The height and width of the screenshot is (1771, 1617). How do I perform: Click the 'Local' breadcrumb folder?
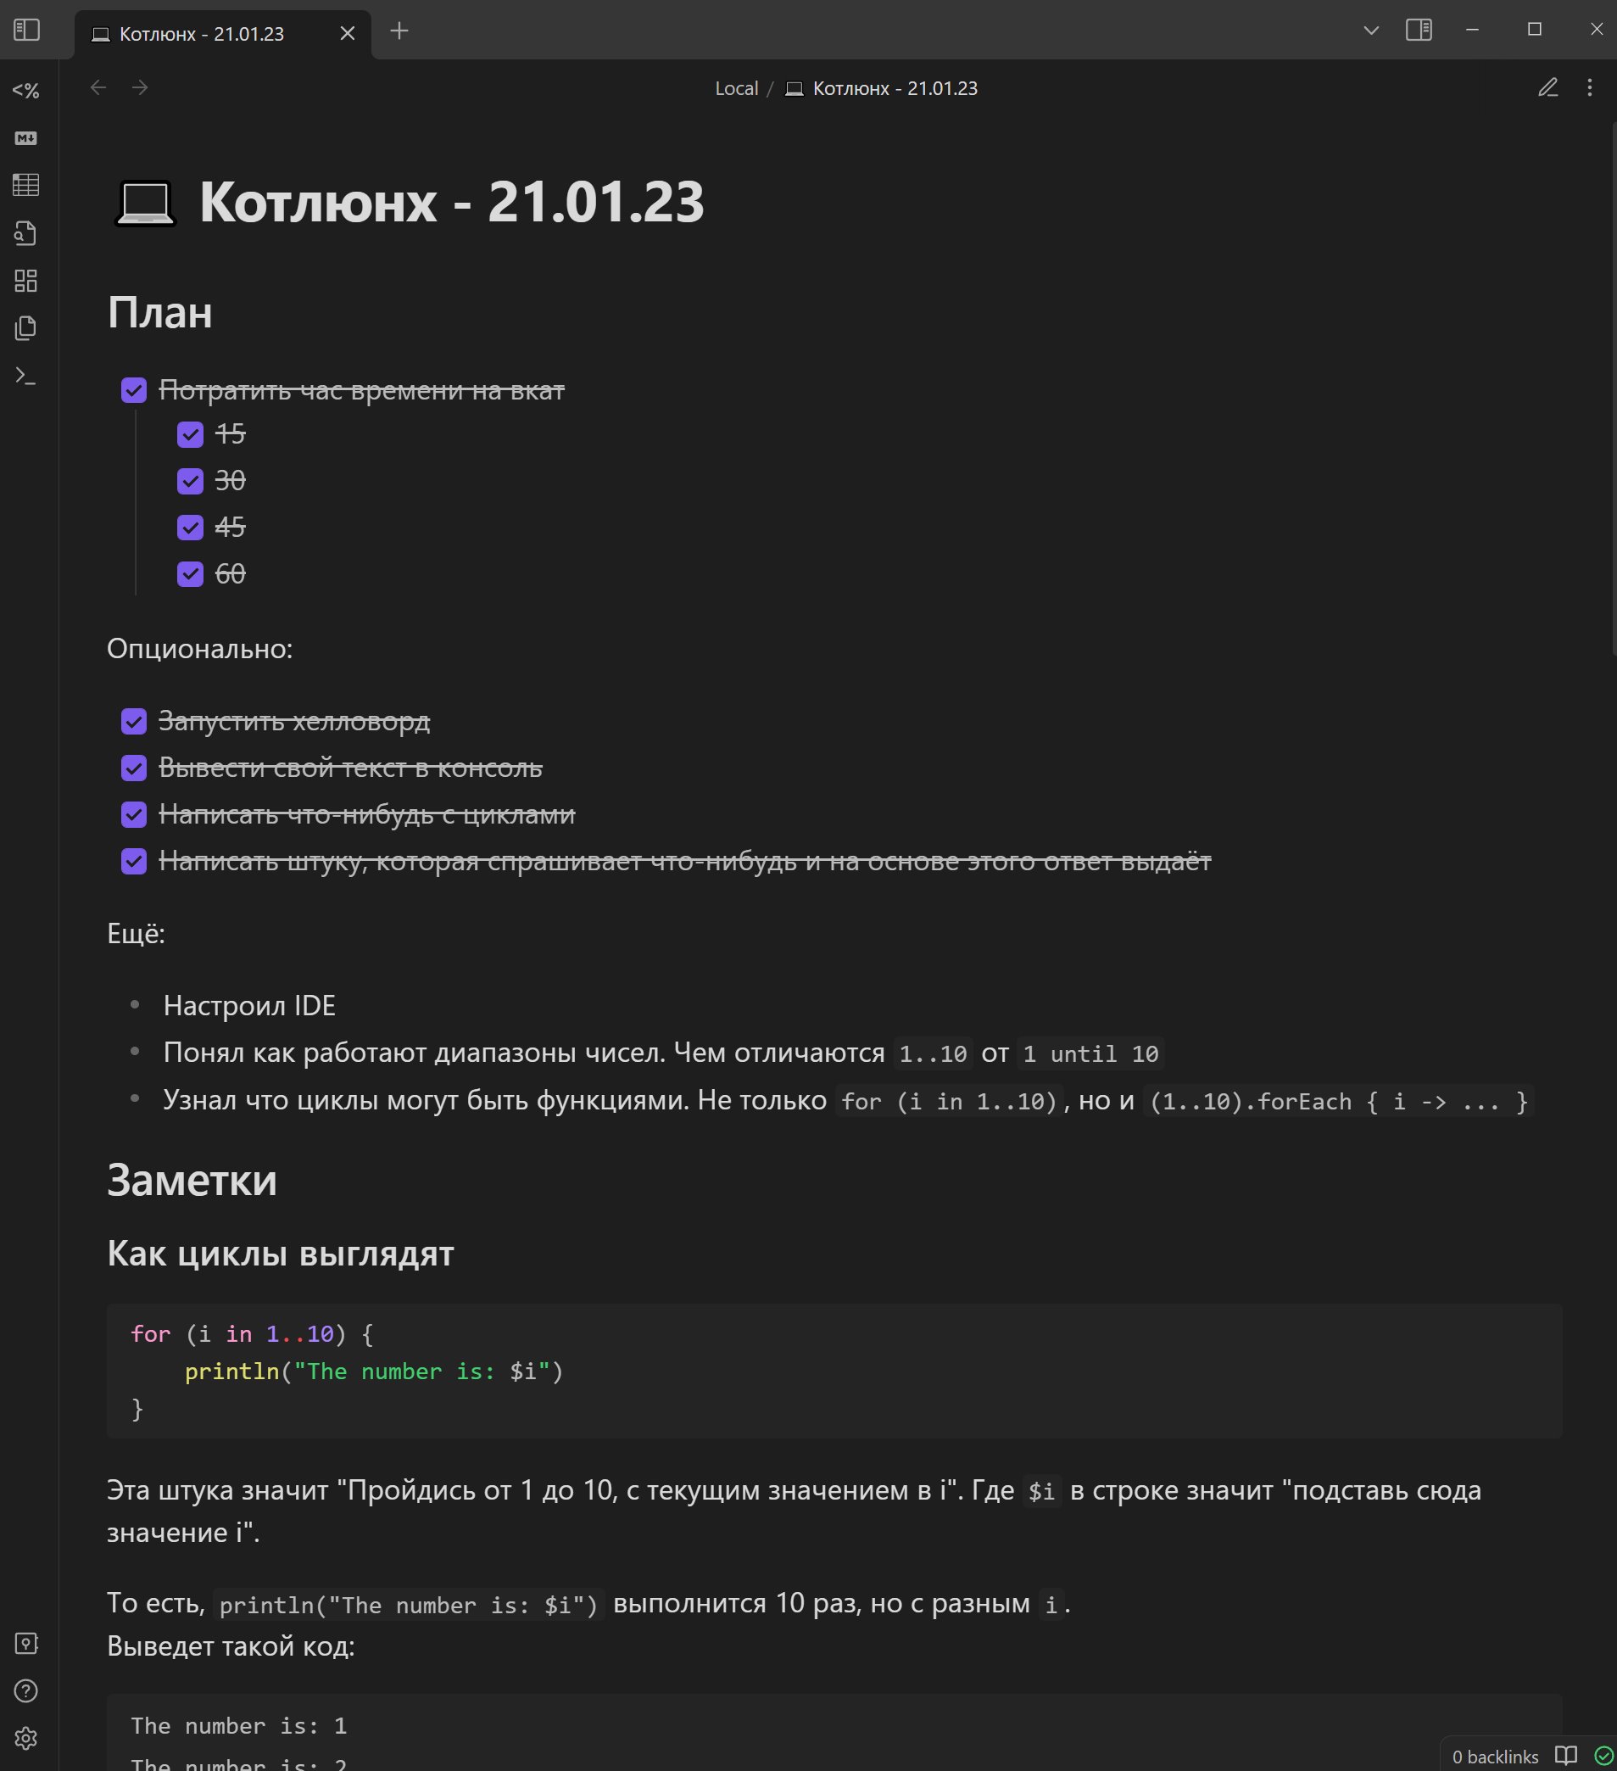tap(736, 89)
